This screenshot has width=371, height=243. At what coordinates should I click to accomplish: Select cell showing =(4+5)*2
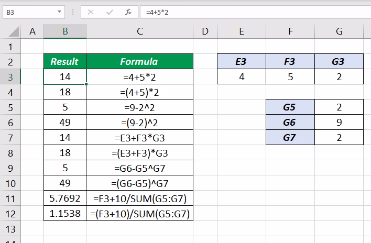click(x=139, y=92)
